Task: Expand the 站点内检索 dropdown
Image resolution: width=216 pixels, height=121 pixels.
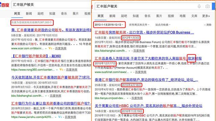Action: 163,25
